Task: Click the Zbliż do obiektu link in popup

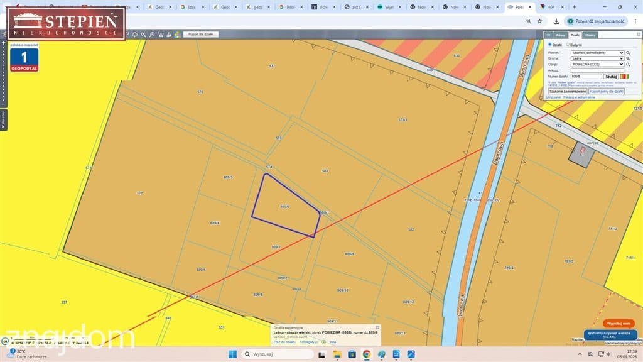Action: coord(284,343)
